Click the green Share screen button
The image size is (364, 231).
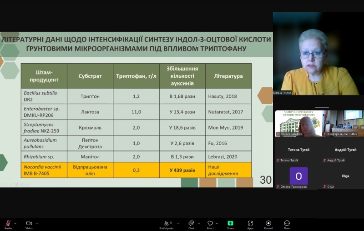(230, 225)
